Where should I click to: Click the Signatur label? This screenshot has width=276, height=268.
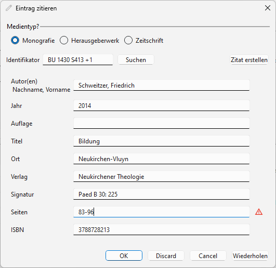22,194
